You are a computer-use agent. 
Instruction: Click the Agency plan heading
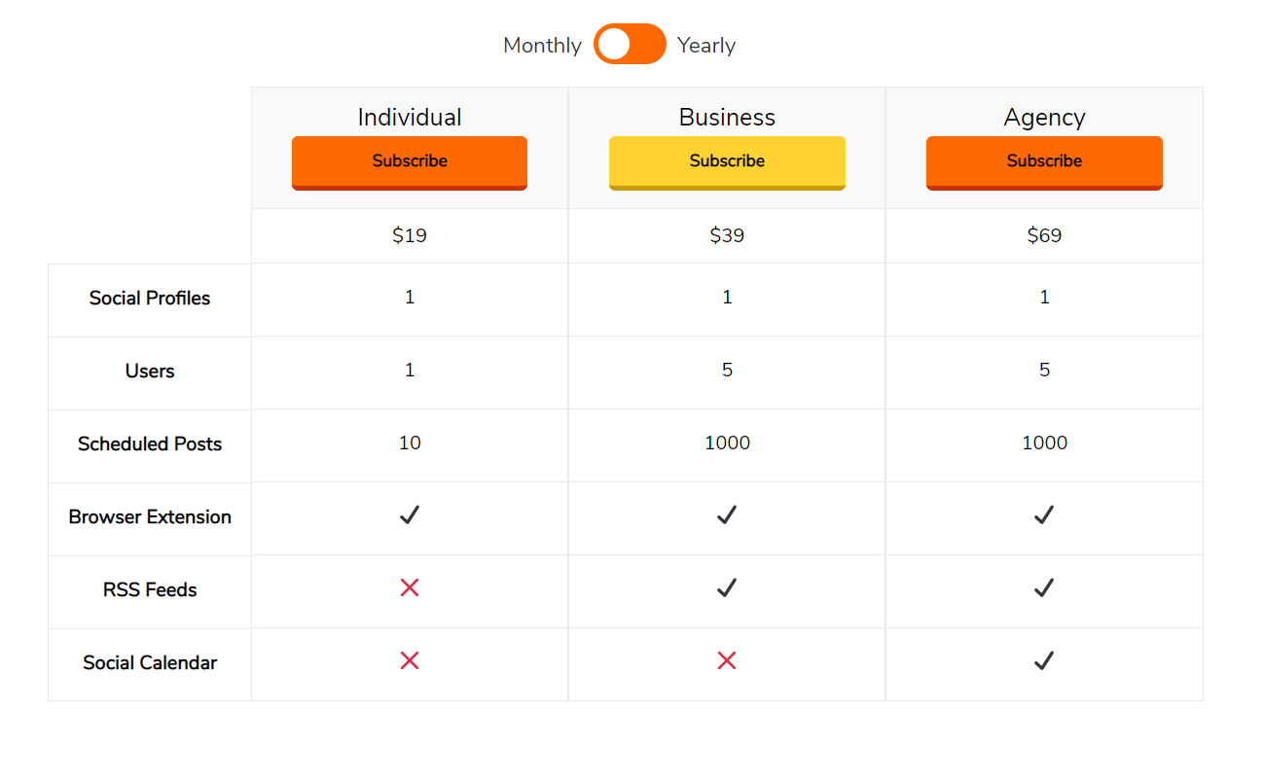point(1044,118)
